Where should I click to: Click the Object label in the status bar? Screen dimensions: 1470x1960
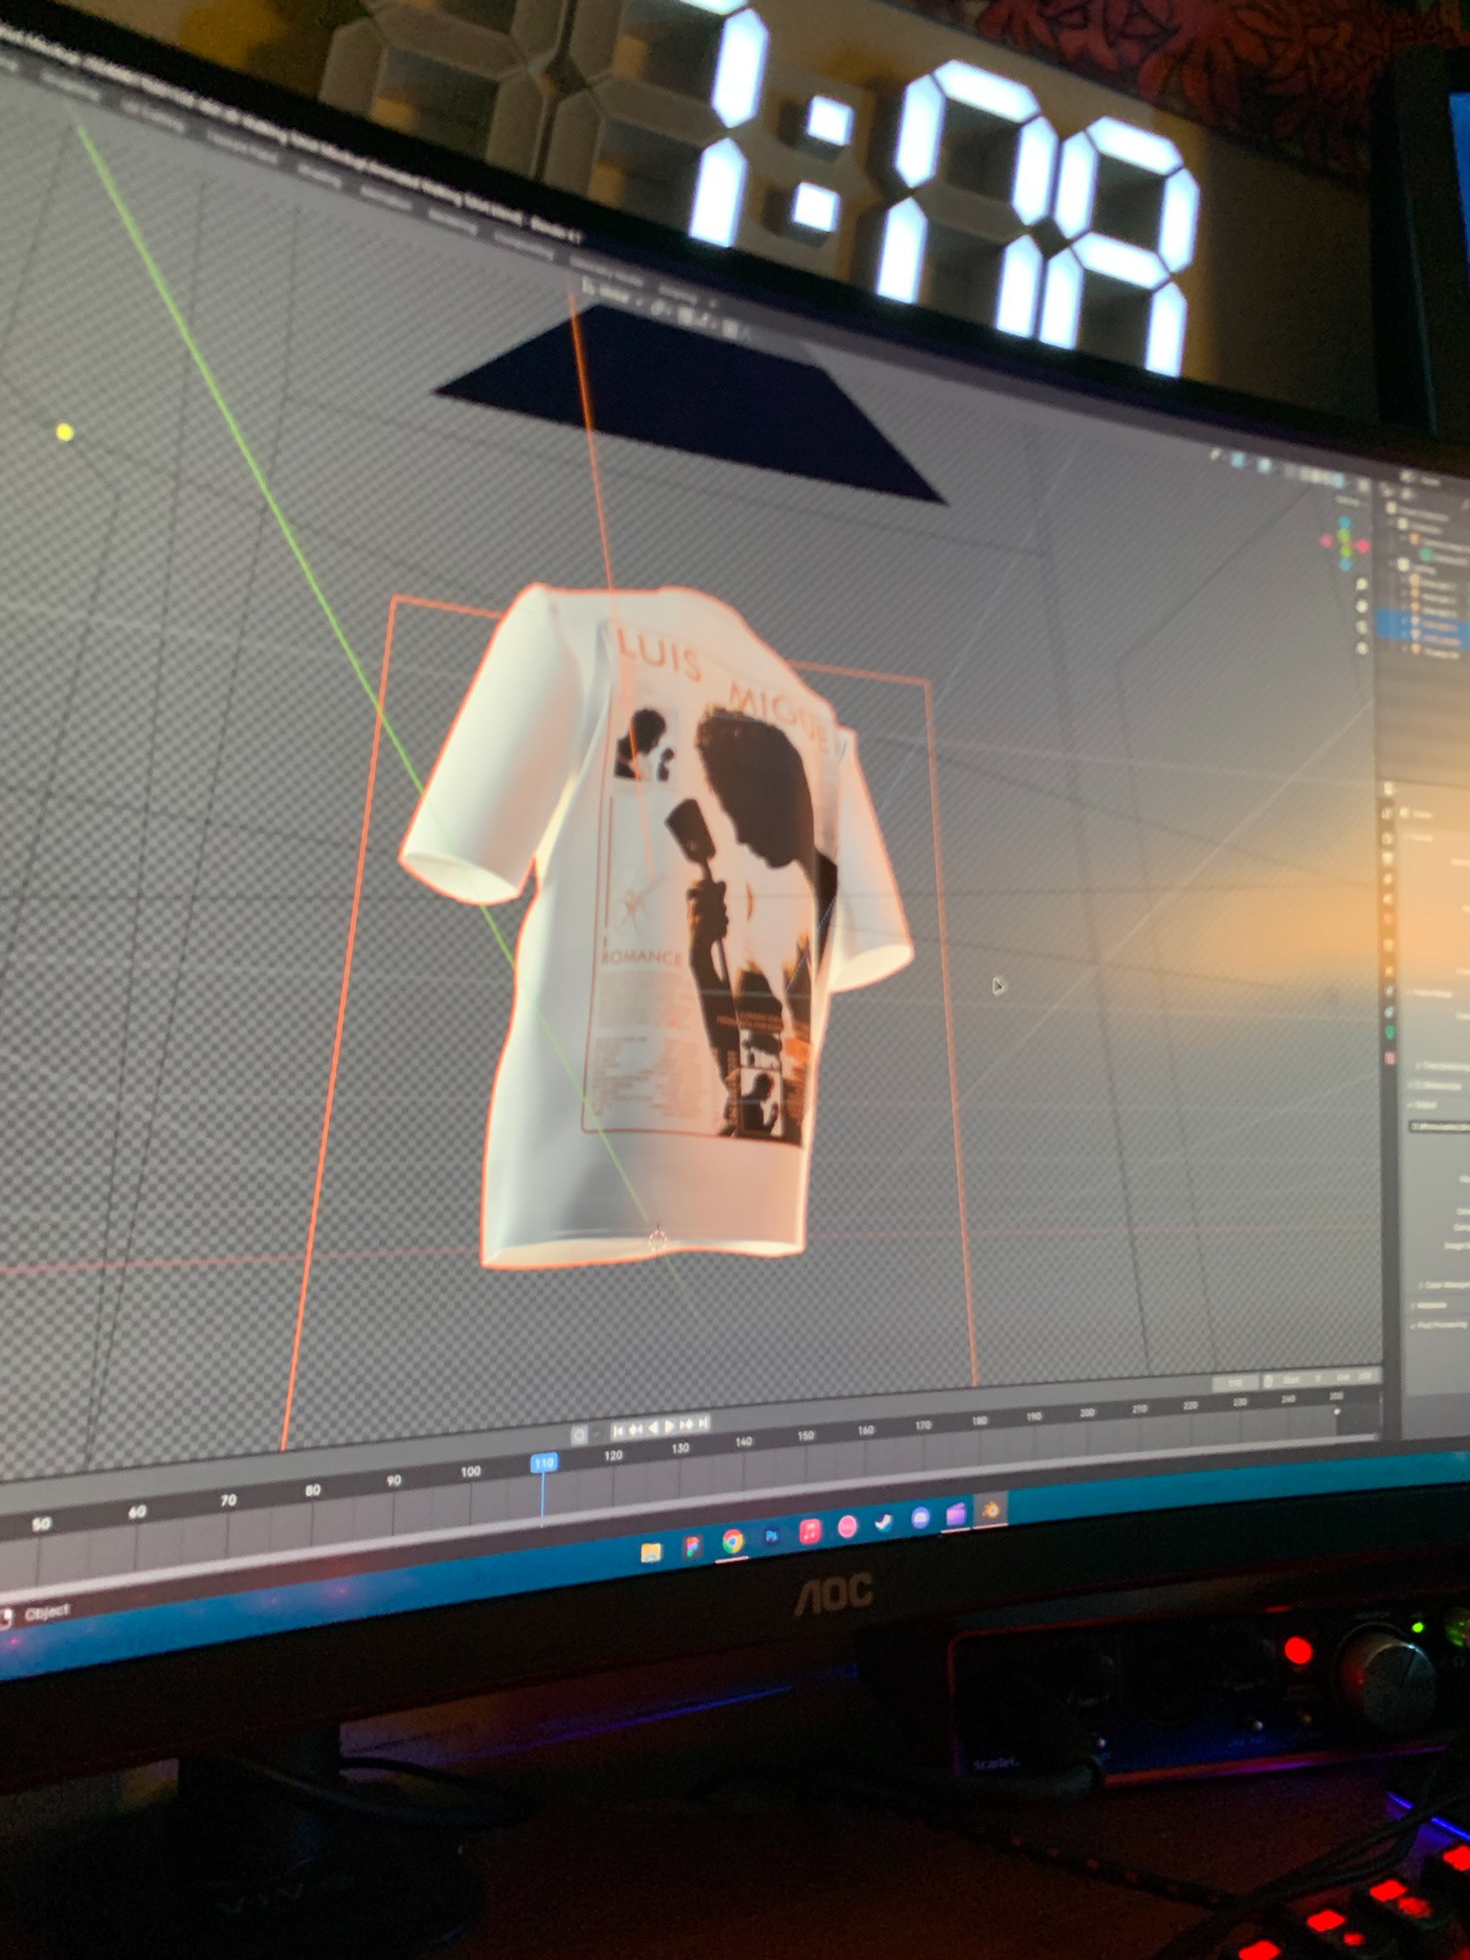point(47,1613)
